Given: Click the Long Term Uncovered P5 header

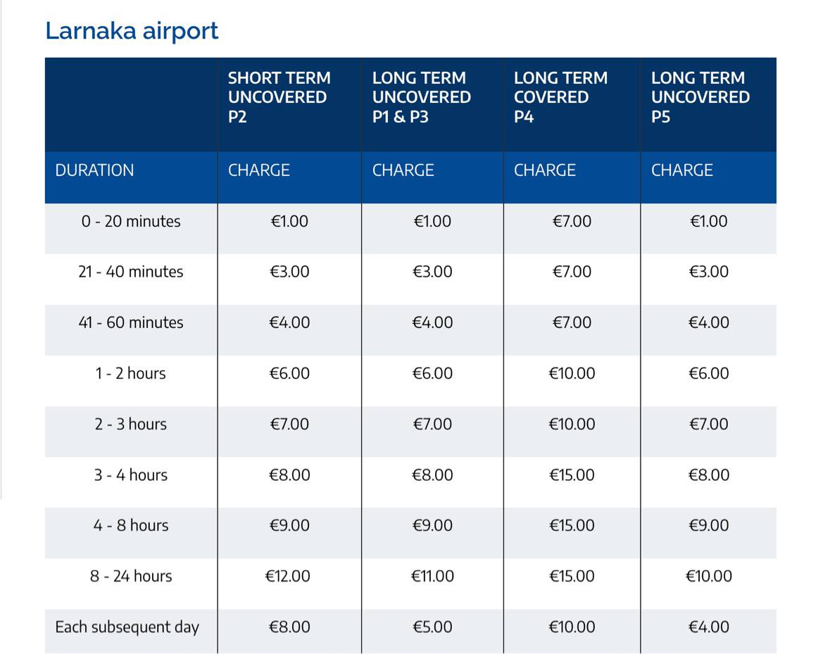Looking at the screenshot, I should point(700,97).
